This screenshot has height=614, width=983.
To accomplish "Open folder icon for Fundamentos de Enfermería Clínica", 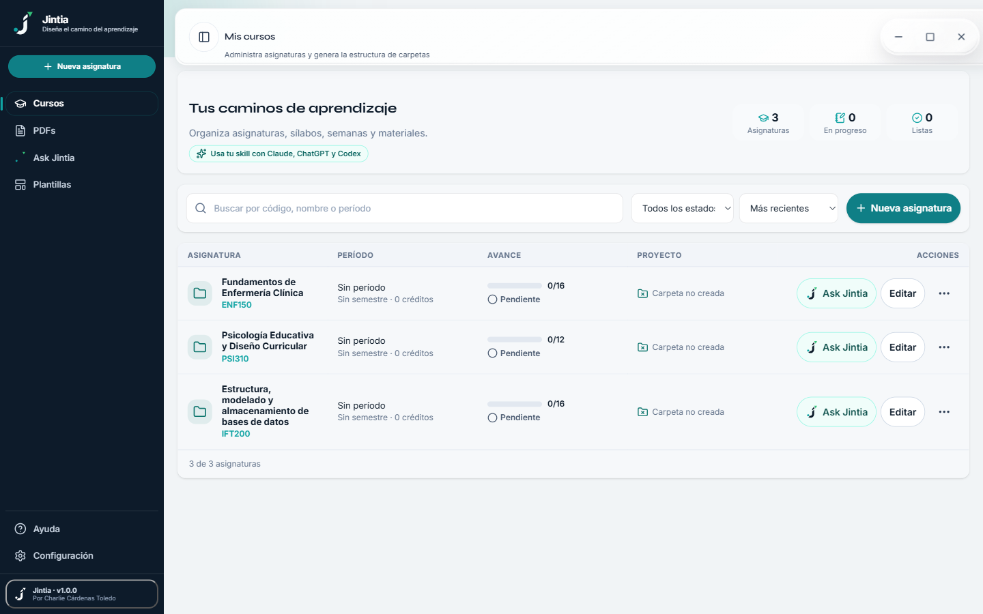I will (200, 293).
